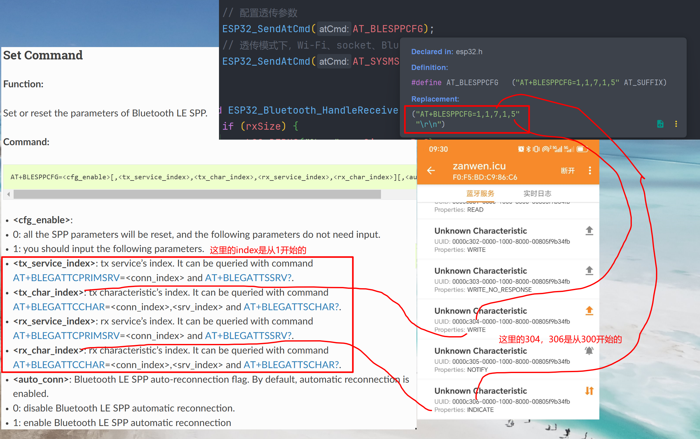The height and width of the screenshot is (439, 700).
Task: Switch to the 蓝牙服务 tab
Action: tap(480, 193)
